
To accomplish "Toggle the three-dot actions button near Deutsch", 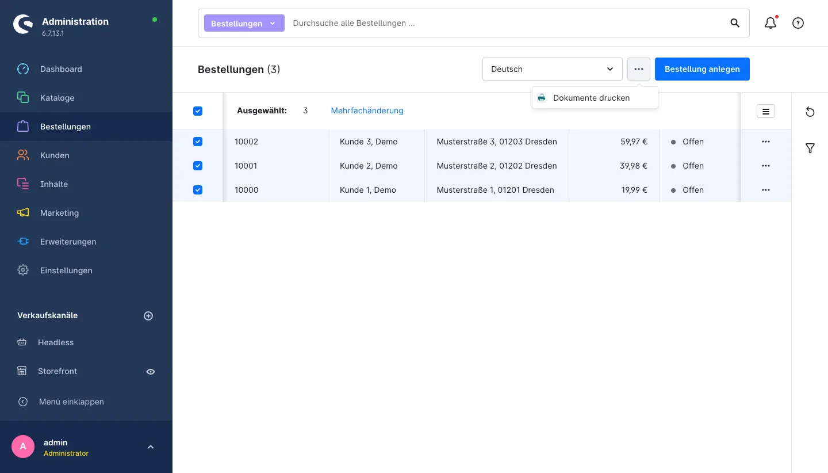I will point(639,69).
